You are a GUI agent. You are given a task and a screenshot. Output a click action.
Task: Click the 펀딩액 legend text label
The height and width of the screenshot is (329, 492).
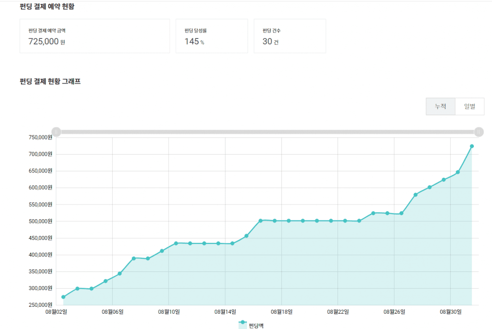(x=256, y=326)
